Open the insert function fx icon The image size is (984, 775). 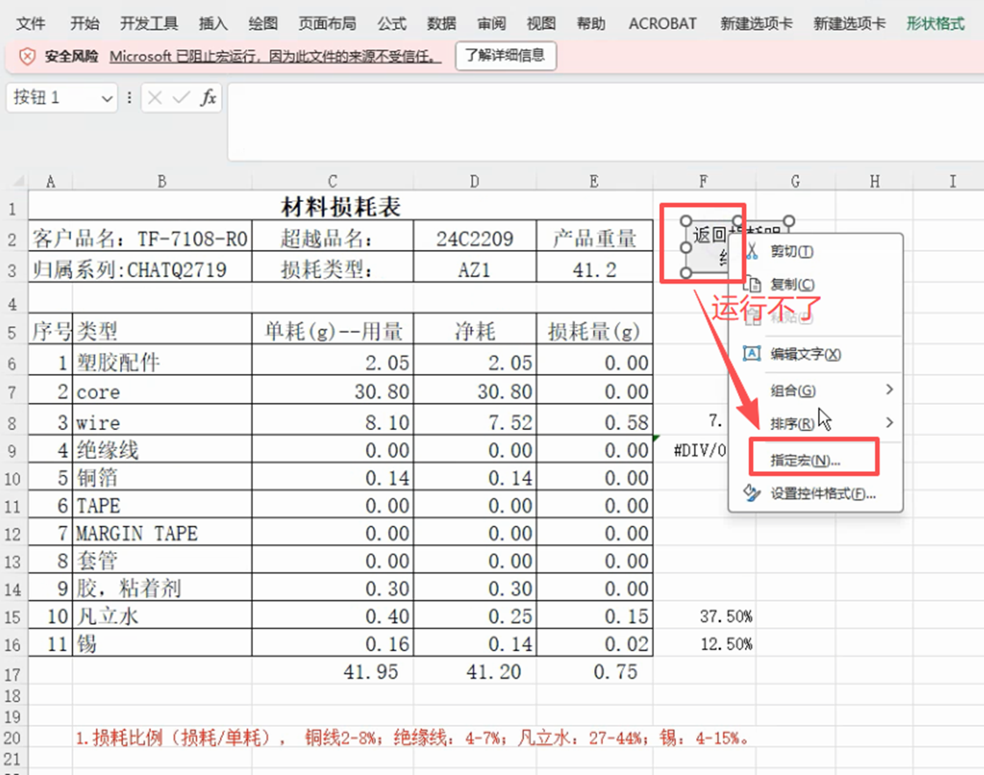[x=208, y=98]
